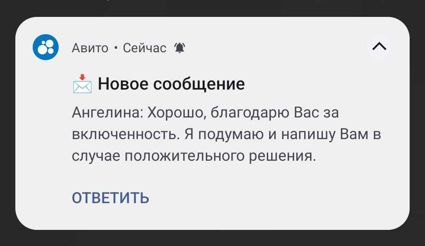The height and width of the screenshot is (246, 425).
Task: Open the Новое сообщение notification title
Action: click(171, 84)
